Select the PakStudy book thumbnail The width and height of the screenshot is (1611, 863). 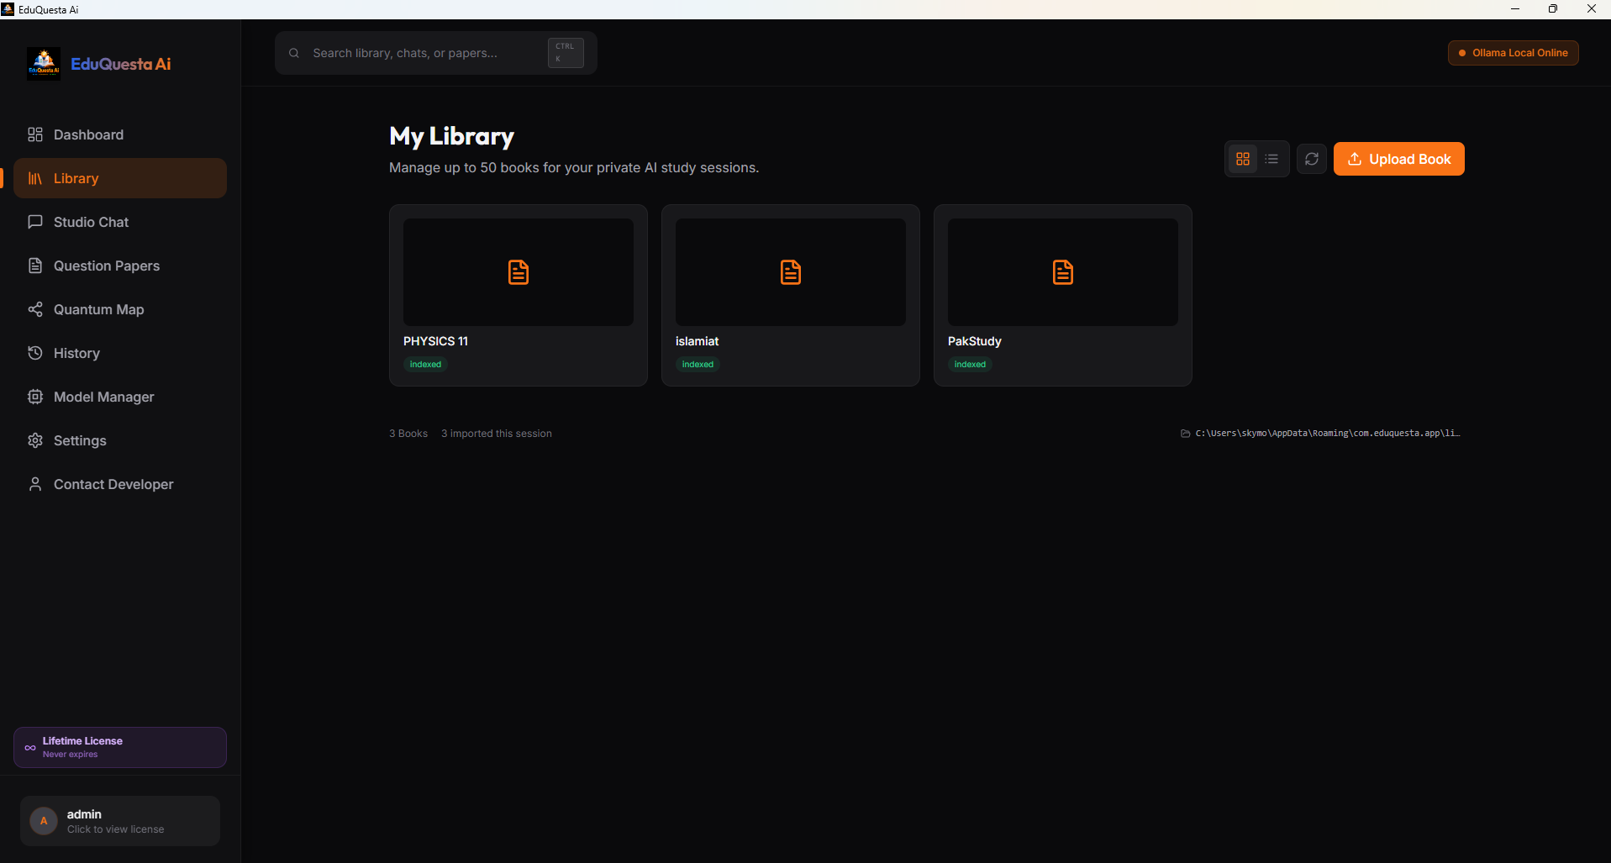1062,272
